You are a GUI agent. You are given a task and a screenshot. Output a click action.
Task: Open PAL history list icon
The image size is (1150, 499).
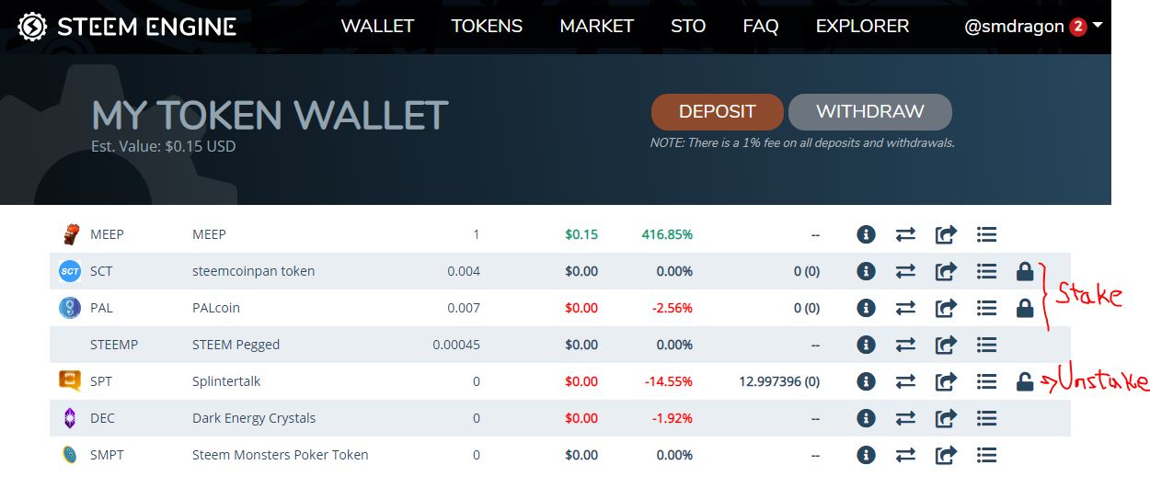point(986,308)
